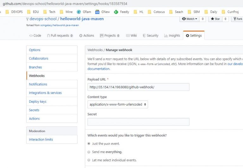Open the Insights tab
Image resolution: width=243 pixels, height=168 pixels.
[x=172, y=36]
